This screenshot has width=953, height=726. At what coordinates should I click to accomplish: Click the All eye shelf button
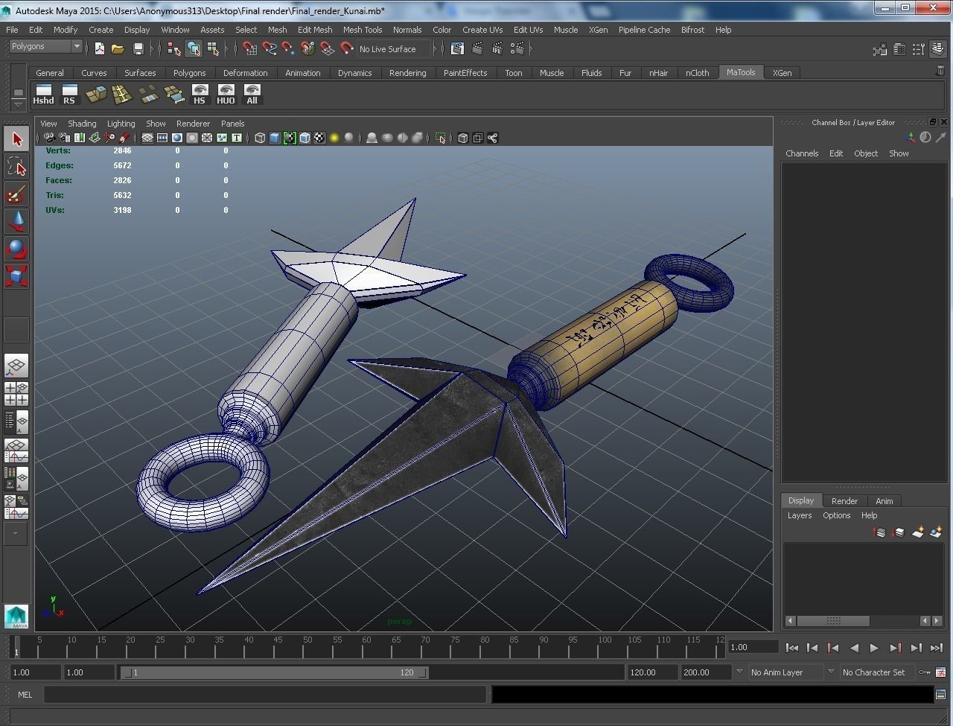(x=252, y=95)
